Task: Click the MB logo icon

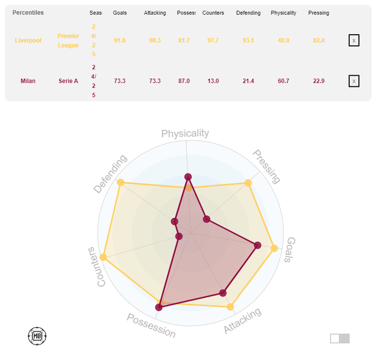Action: (x=37, y=336)
